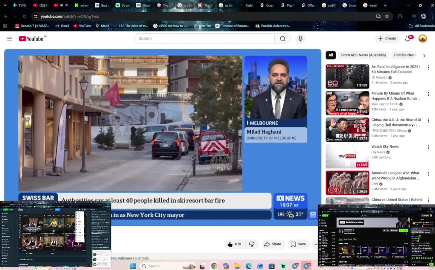
Task: Open Chrome apps grid in bookmarks bar
Action: (x=5, y=26)
